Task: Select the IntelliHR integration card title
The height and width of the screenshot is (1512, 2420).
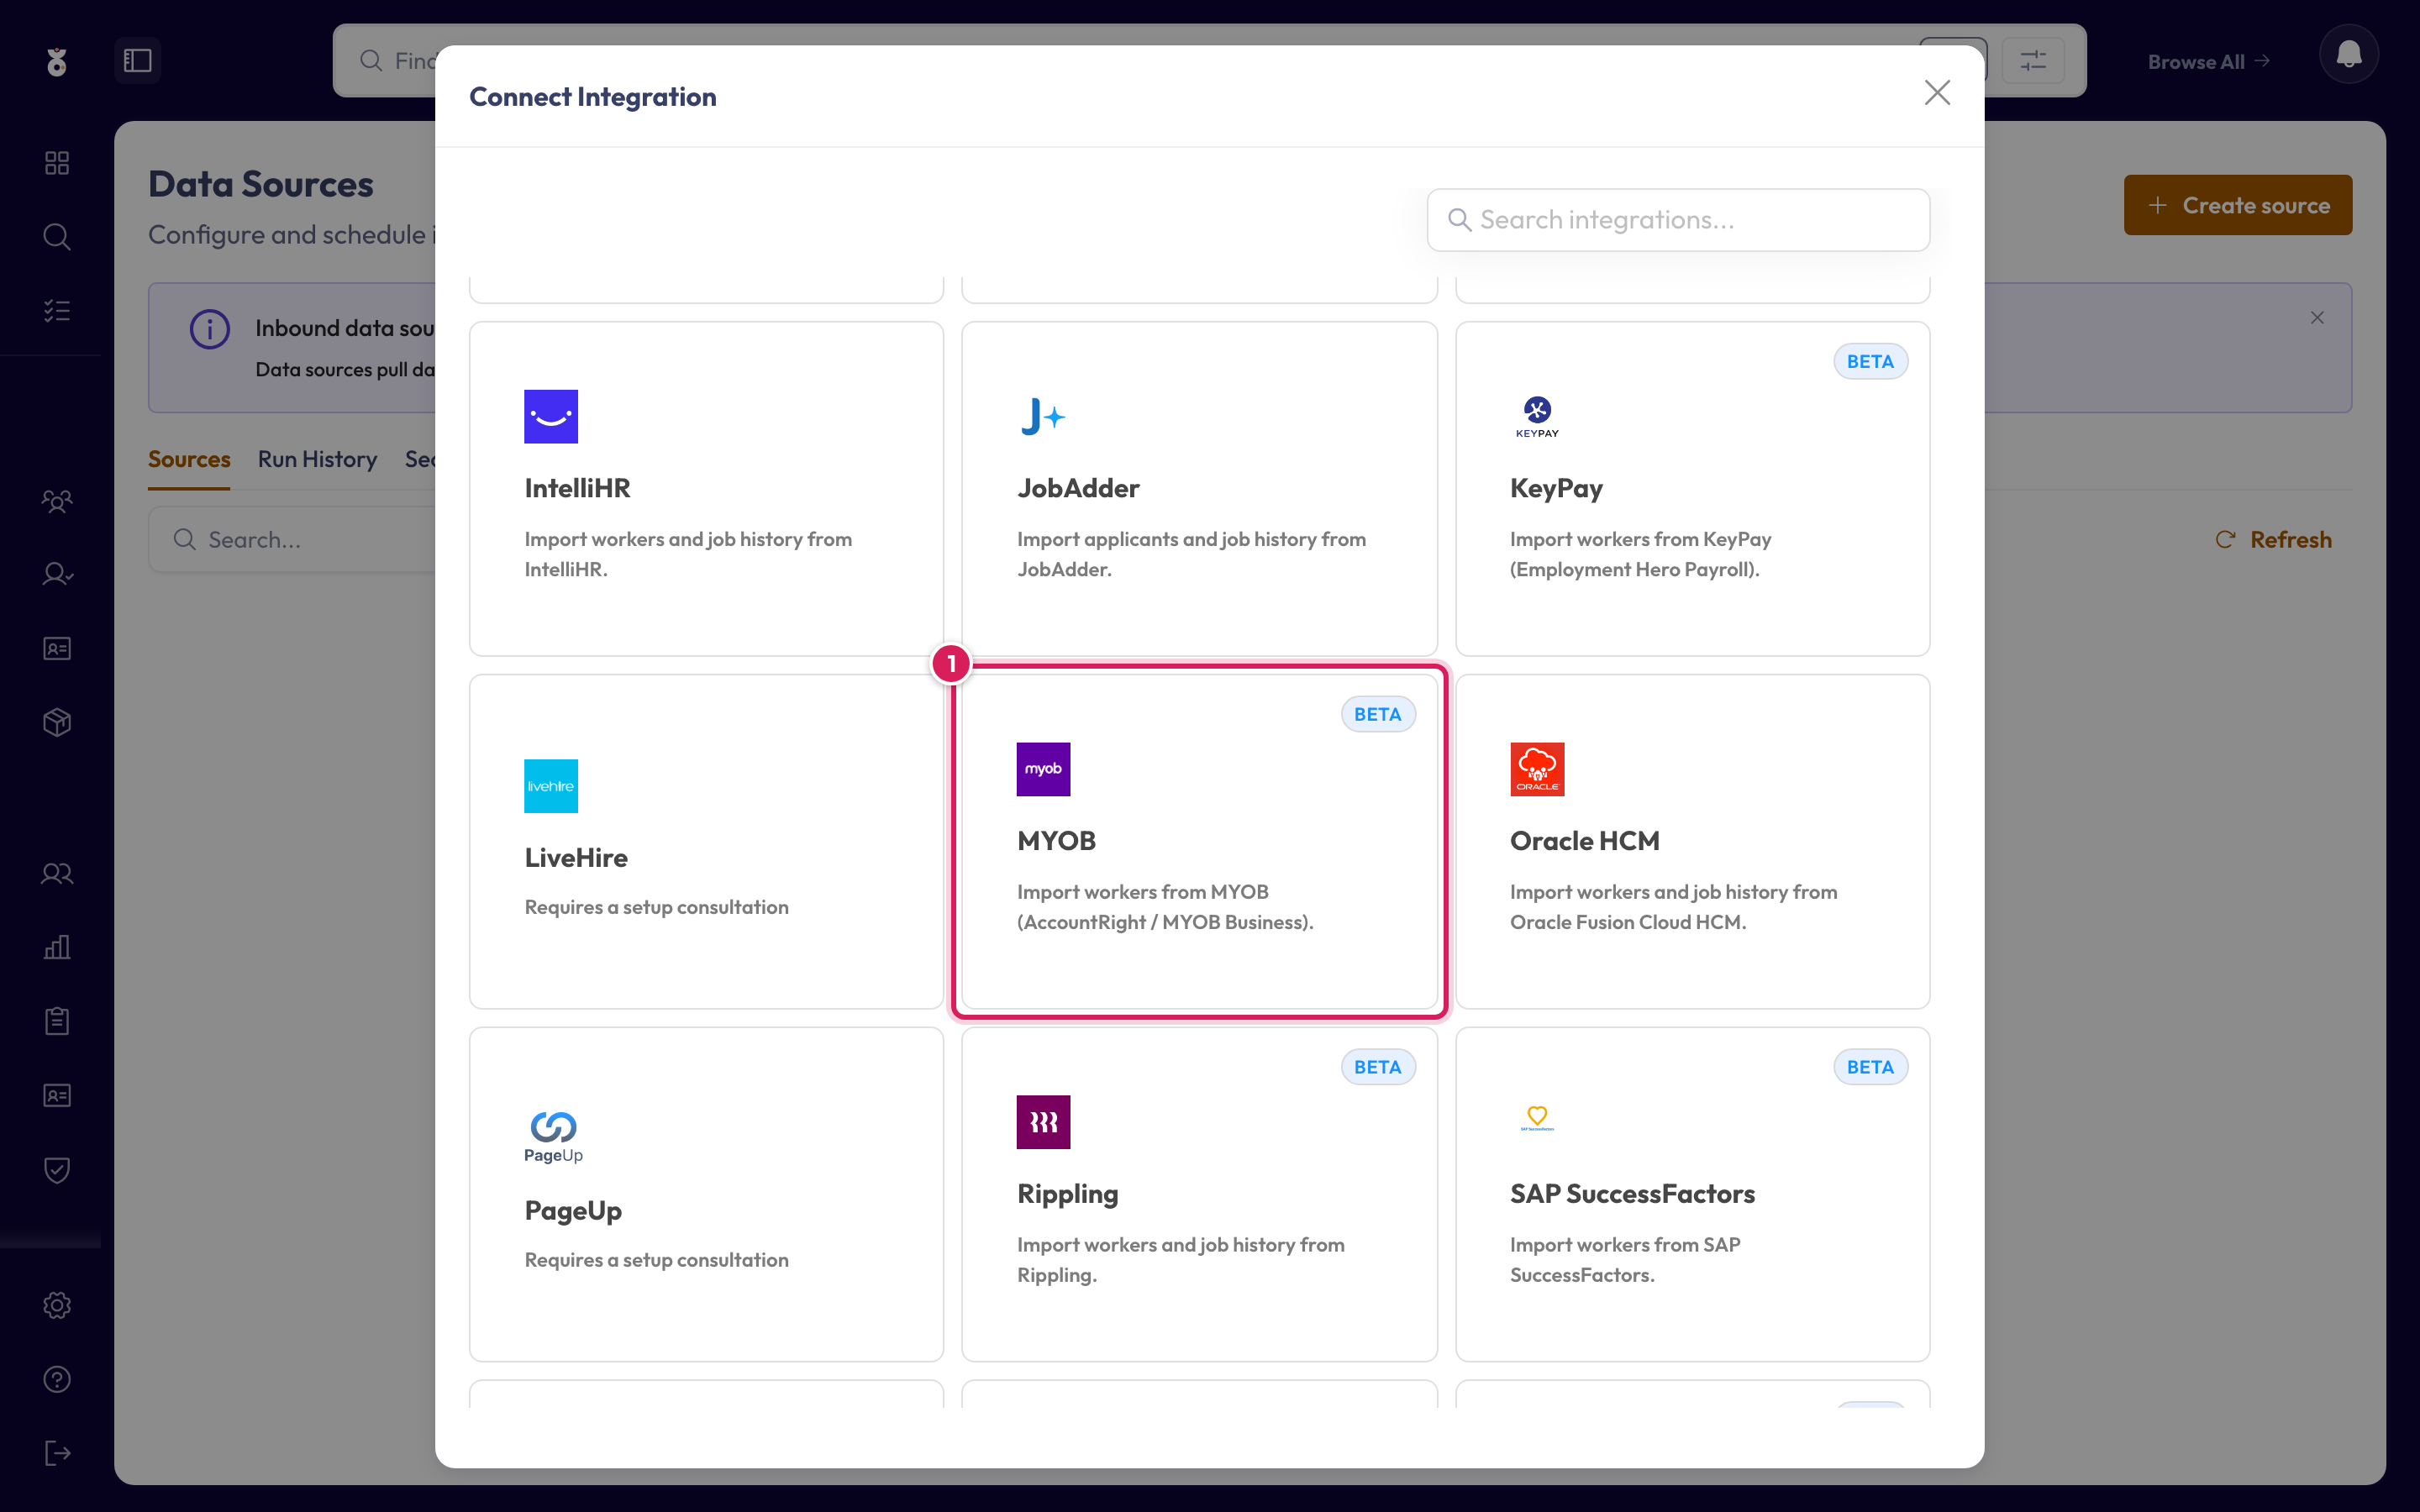Action: click(x=577, y=488)
